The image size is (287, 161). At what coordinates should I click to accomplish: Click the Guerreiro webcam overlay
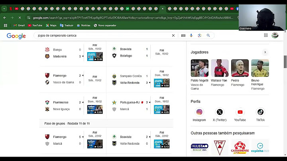(x=262, y=18)
